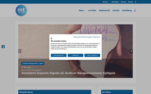Click the Nein, anpassen button
151x94 pixels.
coord(92,55)
